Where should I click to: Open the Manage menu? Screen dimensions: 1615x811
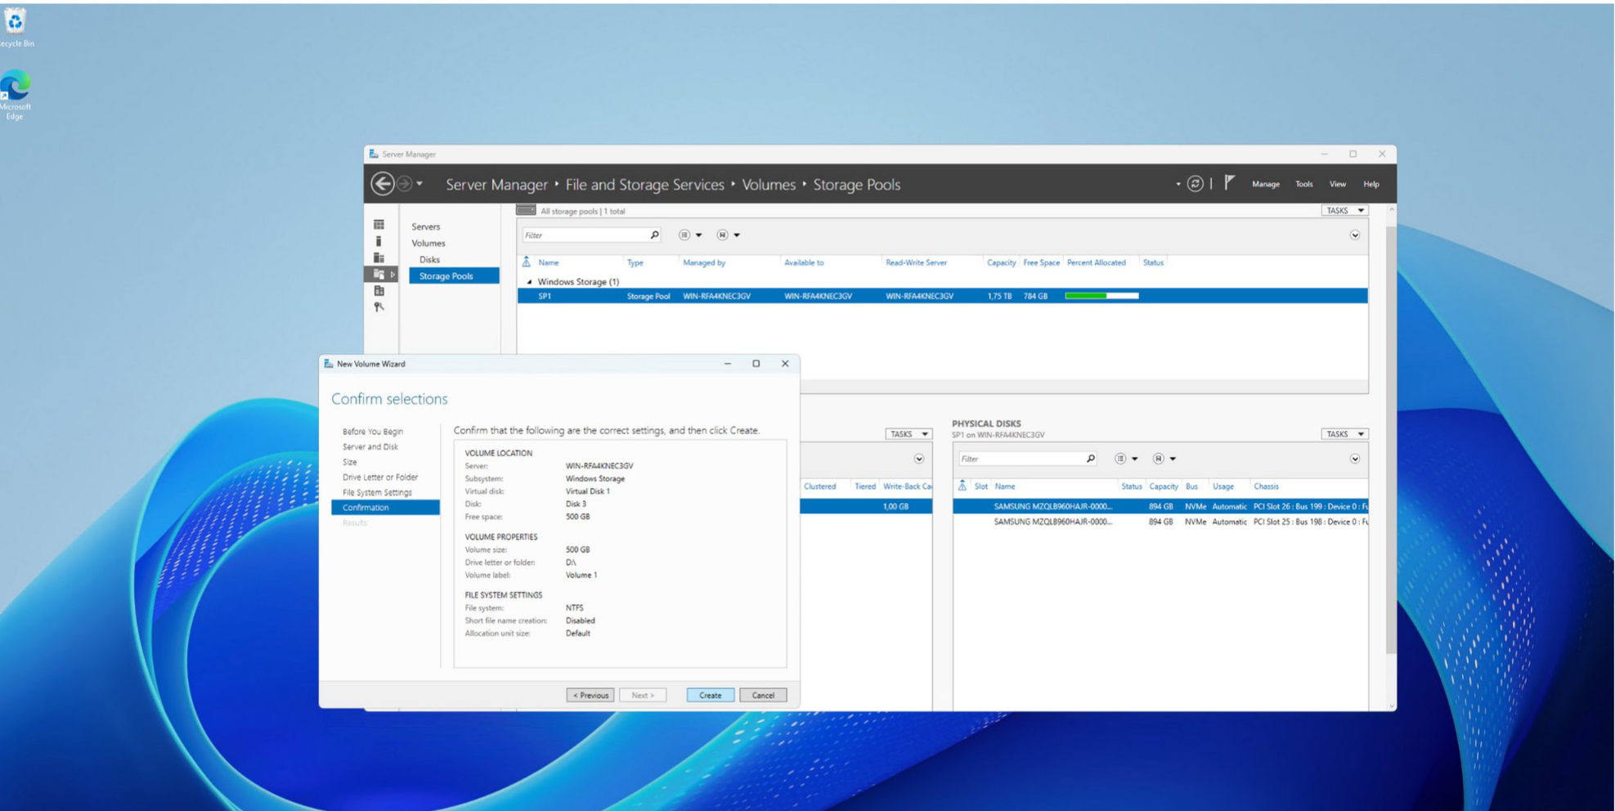(x=1265, y=185)
